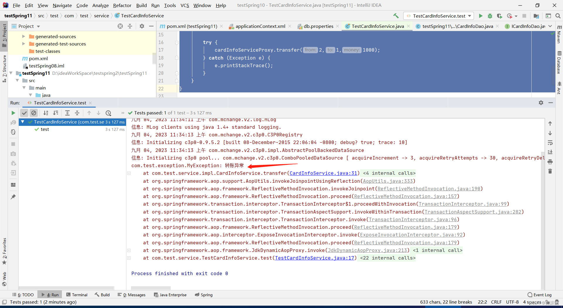This screenshot has height=308, width=563.
Task: Sort tests by duration icon
Action: point(55,113)
